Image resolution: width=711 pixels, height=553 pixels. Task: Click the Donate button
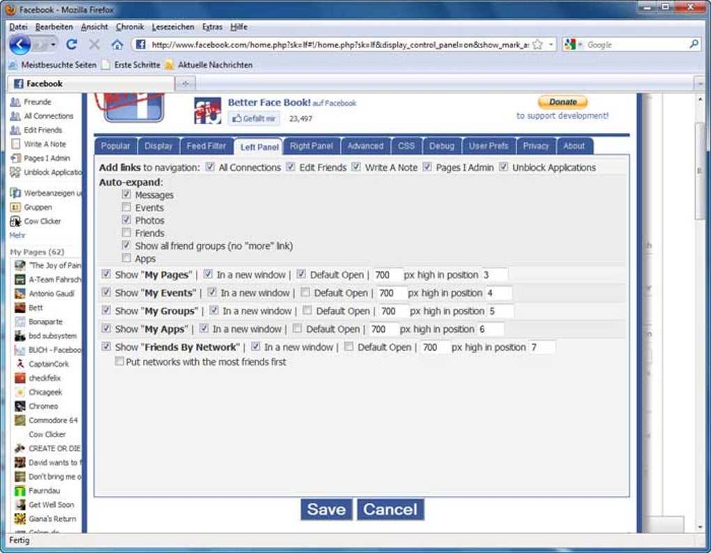click(562, 102)
